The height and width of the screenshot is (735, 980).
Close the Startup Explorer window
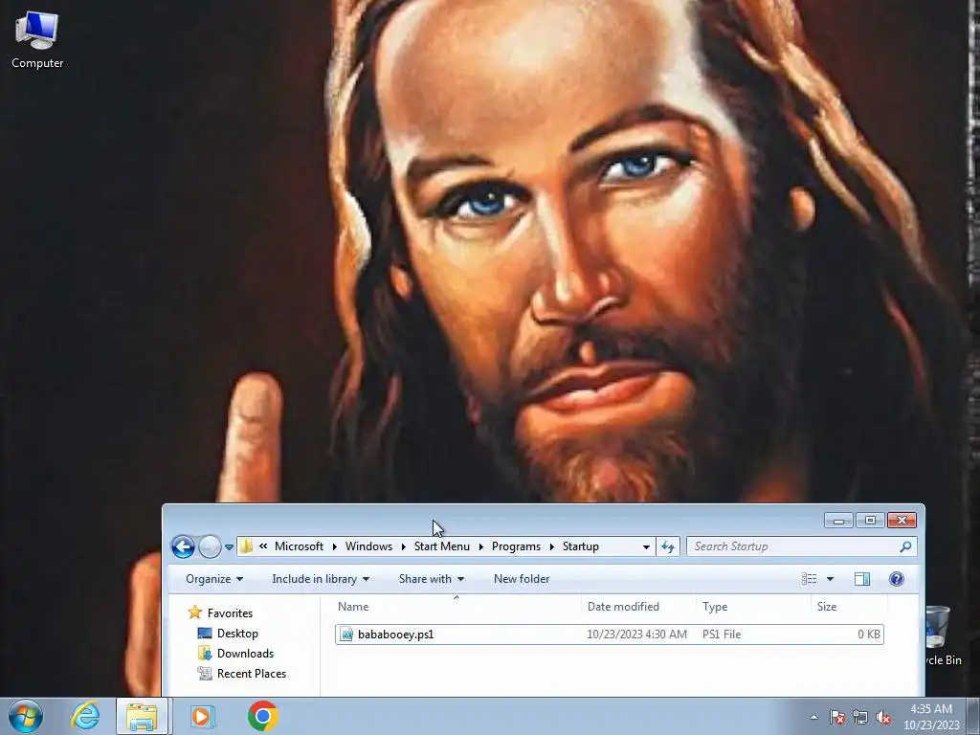(x=902, y=520)
